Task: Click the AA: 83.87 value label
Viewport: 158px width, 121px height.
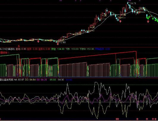Action: tap(19, 80)
